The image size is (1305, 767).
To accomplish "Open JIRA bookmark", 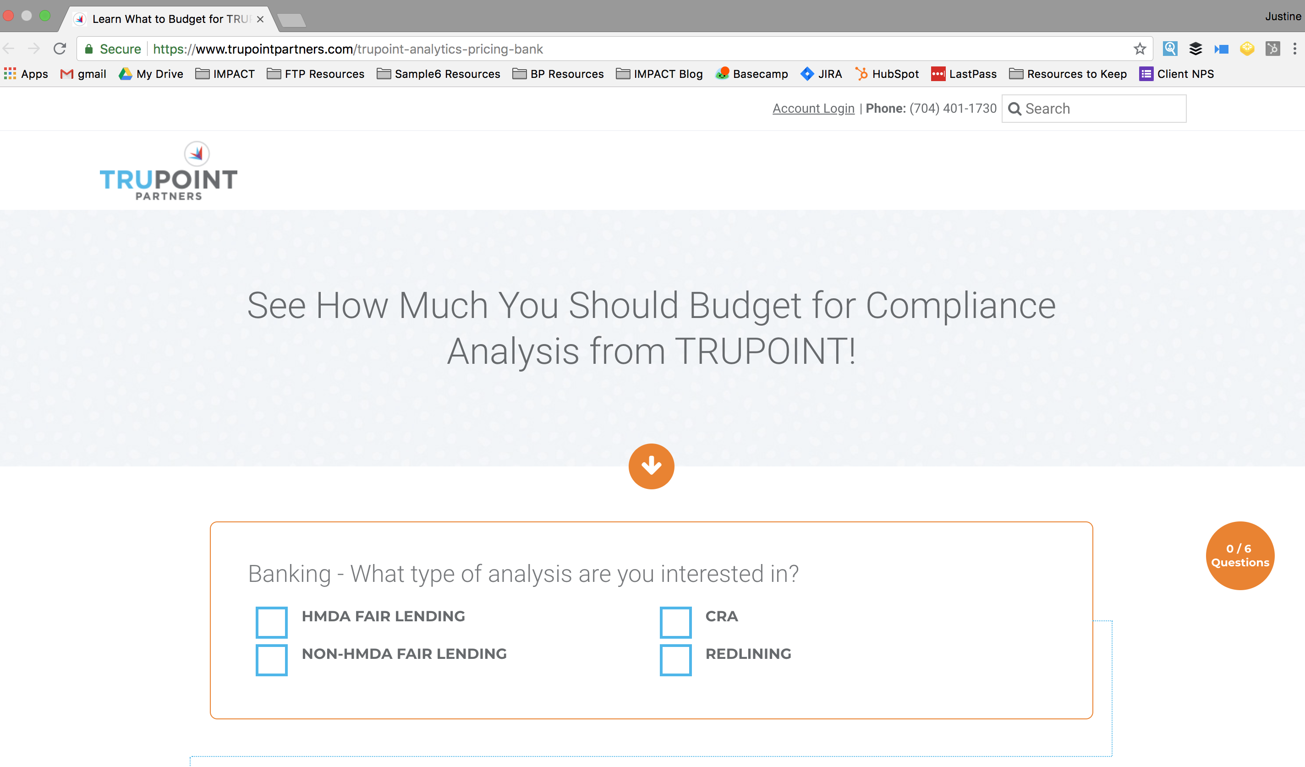I will click(821, 74).
